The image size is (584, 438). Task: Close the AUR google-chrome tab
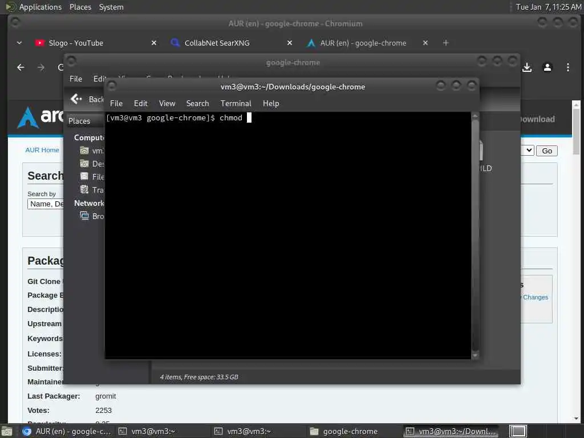tap(425, 43)
